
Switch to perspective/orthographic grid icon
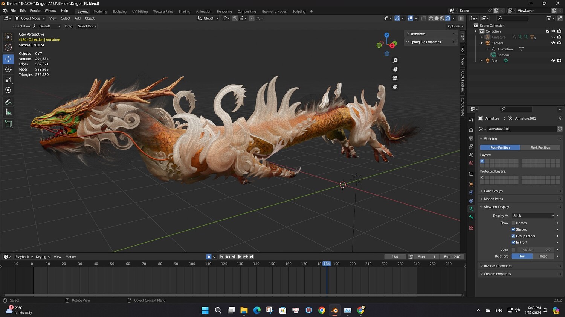395,87
